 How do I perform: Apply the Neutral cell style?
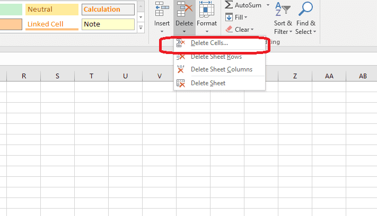coord(51,10)
